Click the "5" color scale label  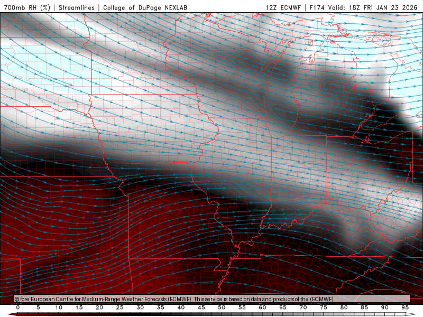click(x=38, y=307)
